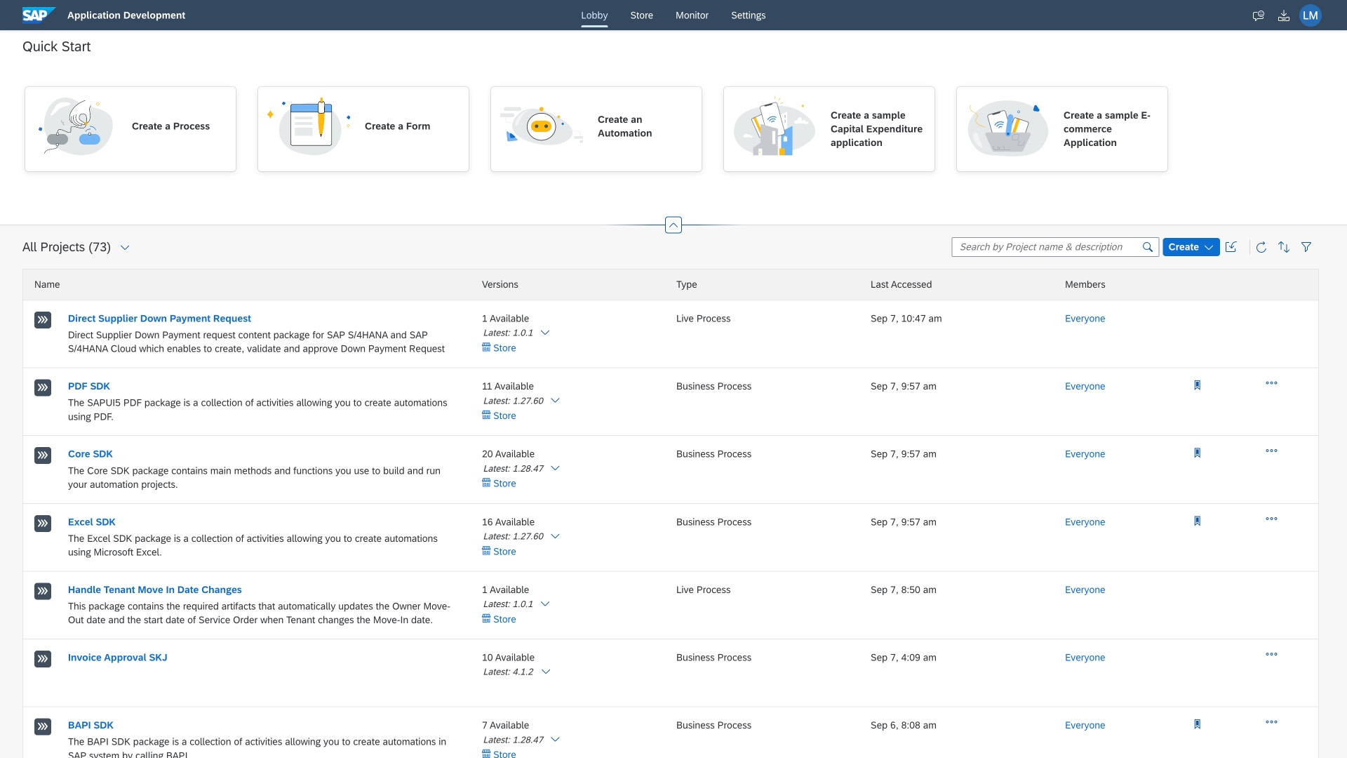Open Handle Tenant Move In Date Changes
The image size is (1347, 758).
point(154,590)
